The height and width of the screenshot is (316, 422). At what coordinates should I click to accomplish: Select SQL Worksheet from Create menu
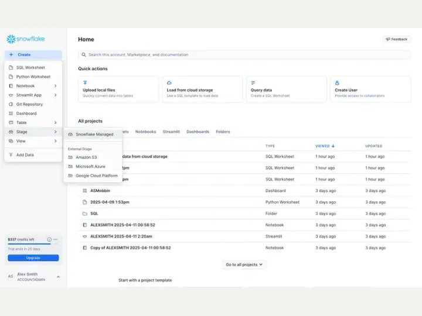[33, 67]
